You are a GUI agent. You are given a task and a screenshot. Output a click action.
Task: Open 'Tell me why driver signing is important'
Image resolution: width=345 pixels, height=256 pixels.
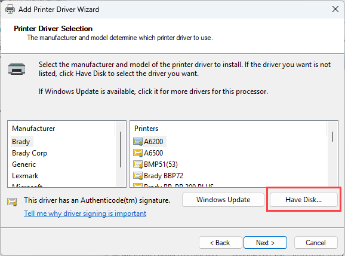(x=85, y=214)
